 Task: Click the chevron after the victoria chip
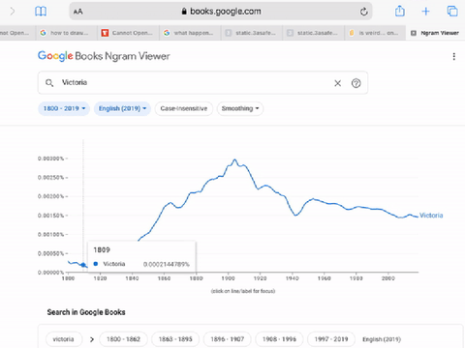click(92, 339)
